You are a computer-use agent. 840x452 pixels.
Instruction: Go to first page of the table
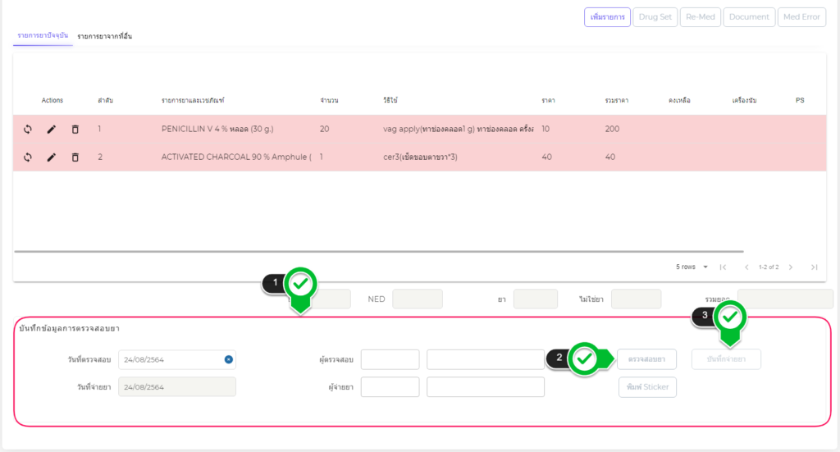(x=723, y=267)
